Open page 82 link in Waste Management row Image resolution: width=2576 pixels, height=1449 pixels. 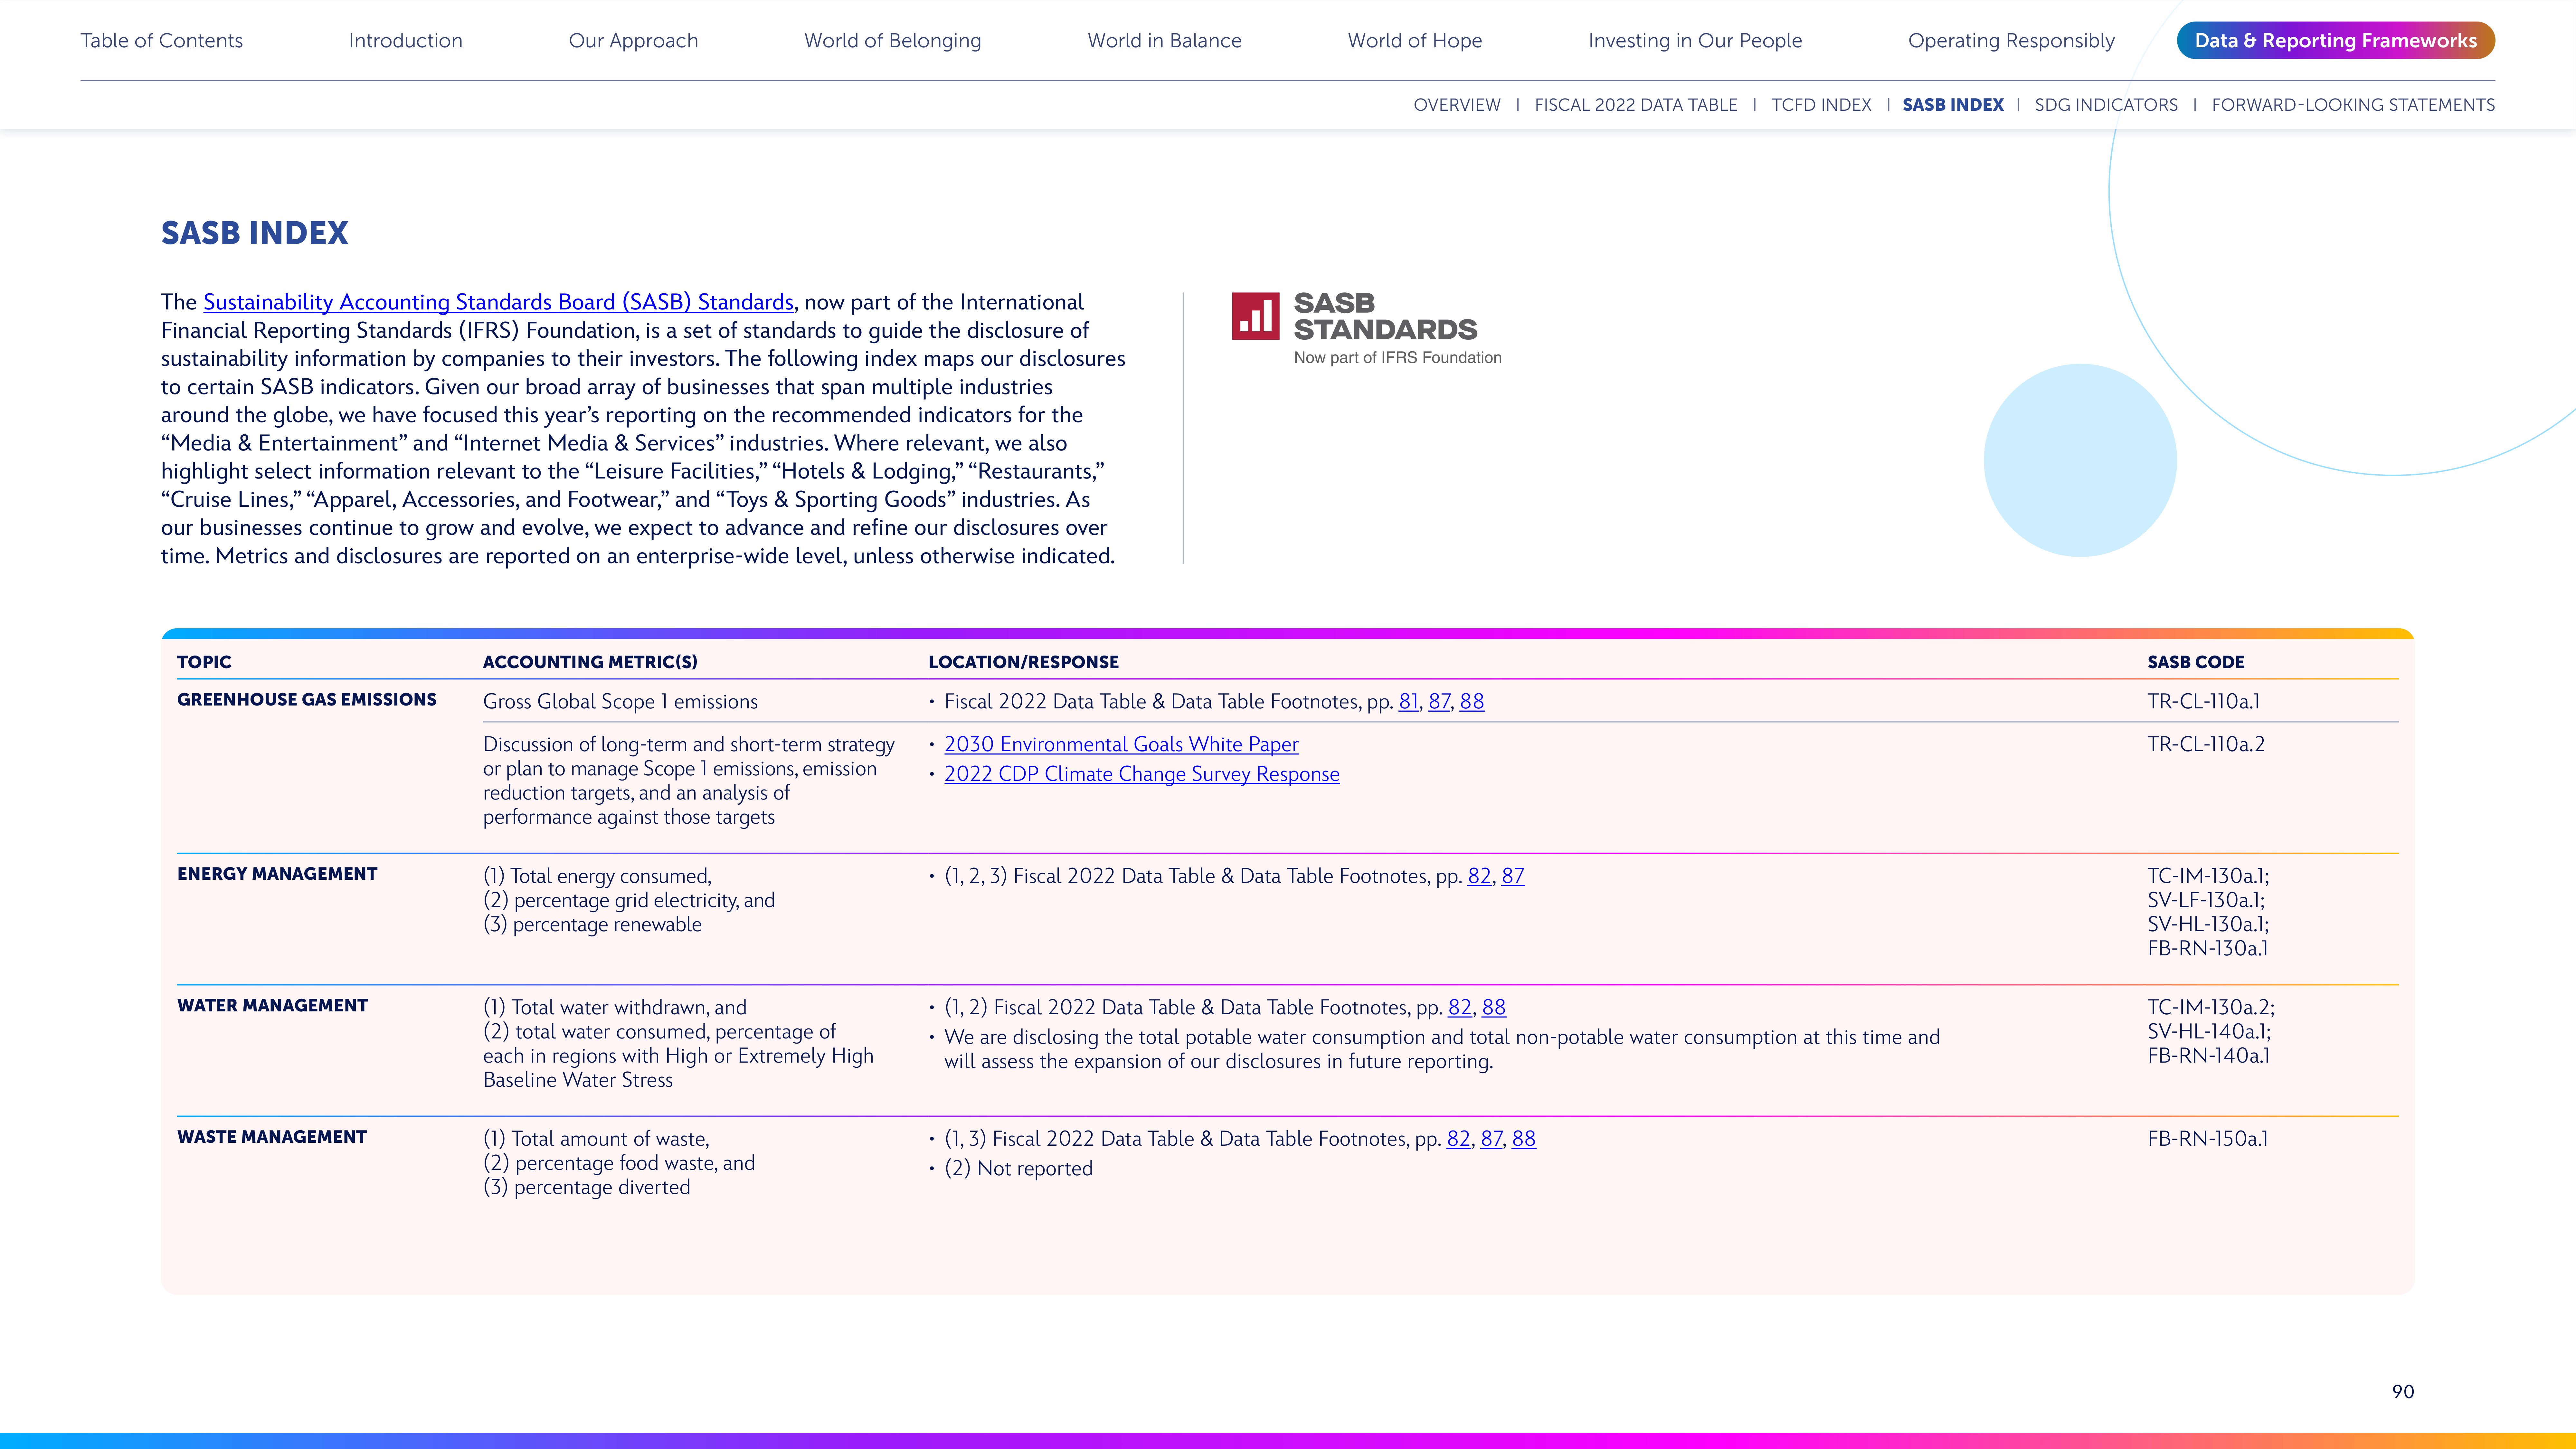point(1459,1139)
